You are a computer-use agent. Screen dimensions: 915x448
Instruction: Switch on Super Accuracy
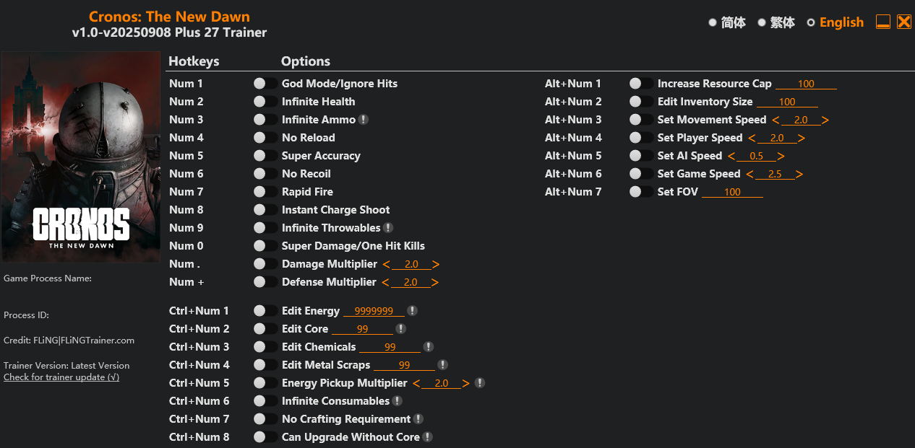click(265, 156)
